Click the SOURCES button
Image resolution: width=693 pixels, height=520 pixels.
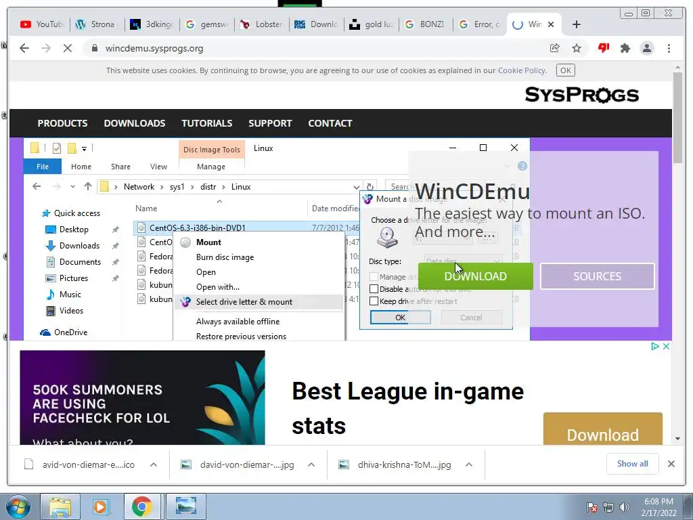[597, 276]
